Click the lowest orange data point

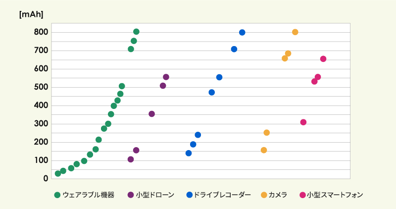click(264, 150)
